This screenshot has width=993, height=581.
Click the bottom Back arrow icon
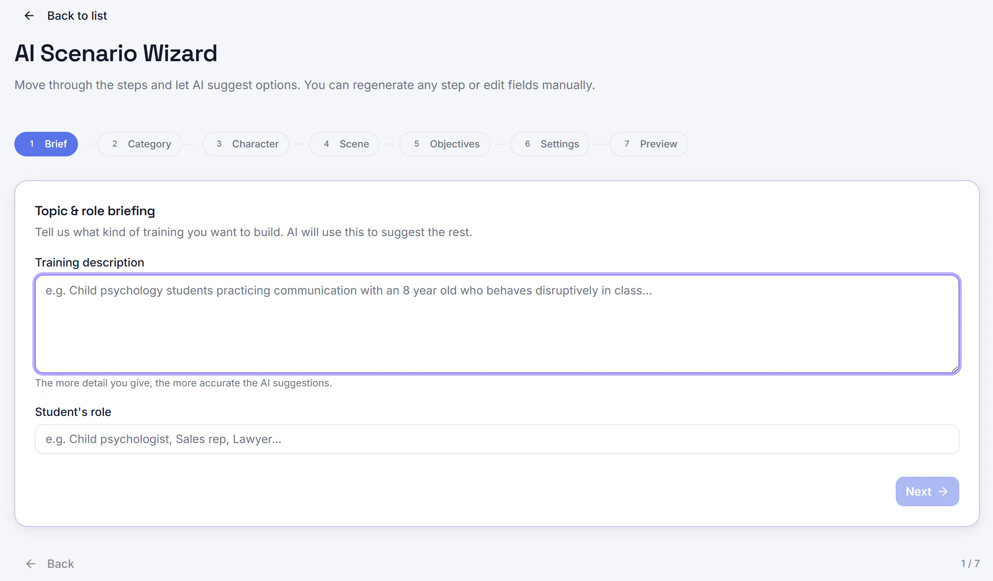point(31,564)
